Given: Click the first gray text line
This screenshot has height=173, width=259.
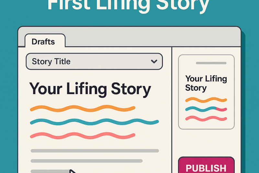Looking at the screenshot, I should (95, 151).
